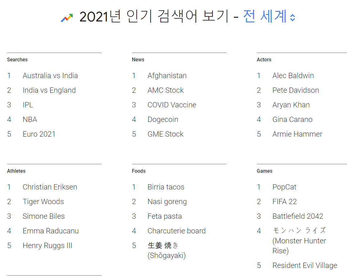The image size is (347, 276).
Task: Select Charcuterie board in Foods
Action: pos(176,231)
